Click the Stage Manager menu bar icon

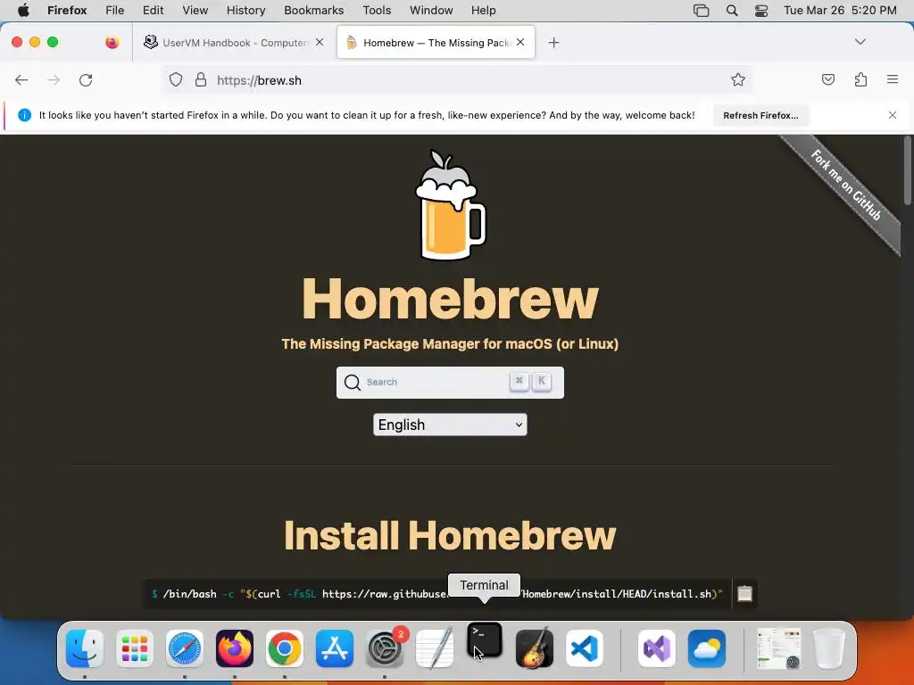[702, 11]
